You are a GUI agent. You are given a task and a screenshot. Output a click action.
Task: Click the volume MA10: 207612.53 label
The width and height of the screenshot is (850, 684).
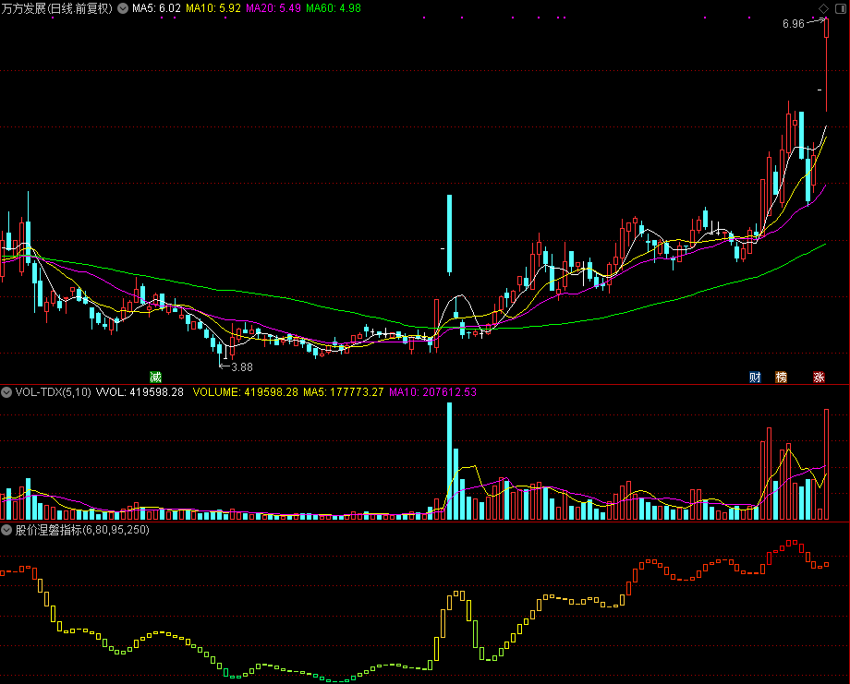click(x=433, y=392)
